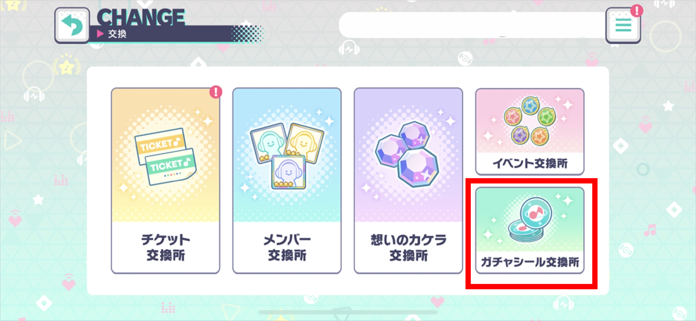Click the yellow member card with headphones
The width and height of the screenshot is (696, 321).
point(305,143)
